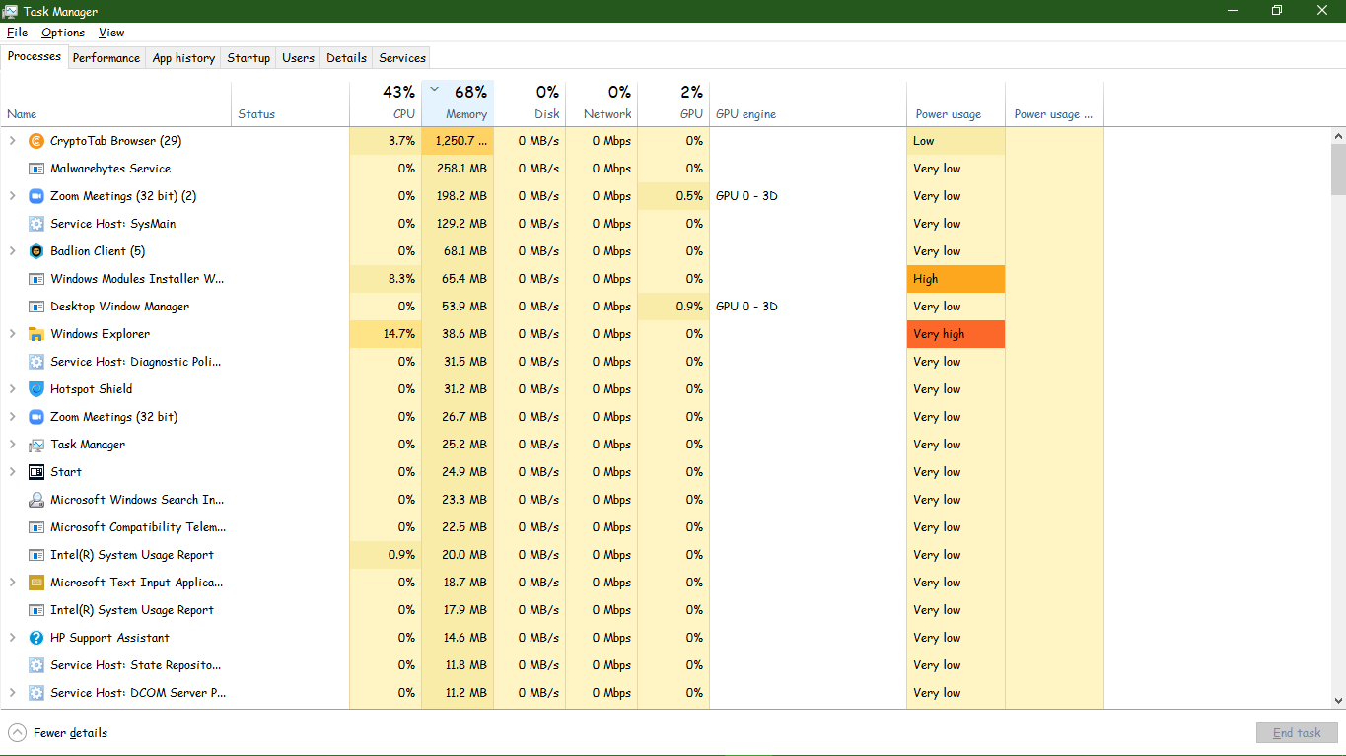Viewport: 1346px width, 756px height.
Task: Click the Microsoft Compatibility Telemetry icon
Action: (x=36, y=527)
